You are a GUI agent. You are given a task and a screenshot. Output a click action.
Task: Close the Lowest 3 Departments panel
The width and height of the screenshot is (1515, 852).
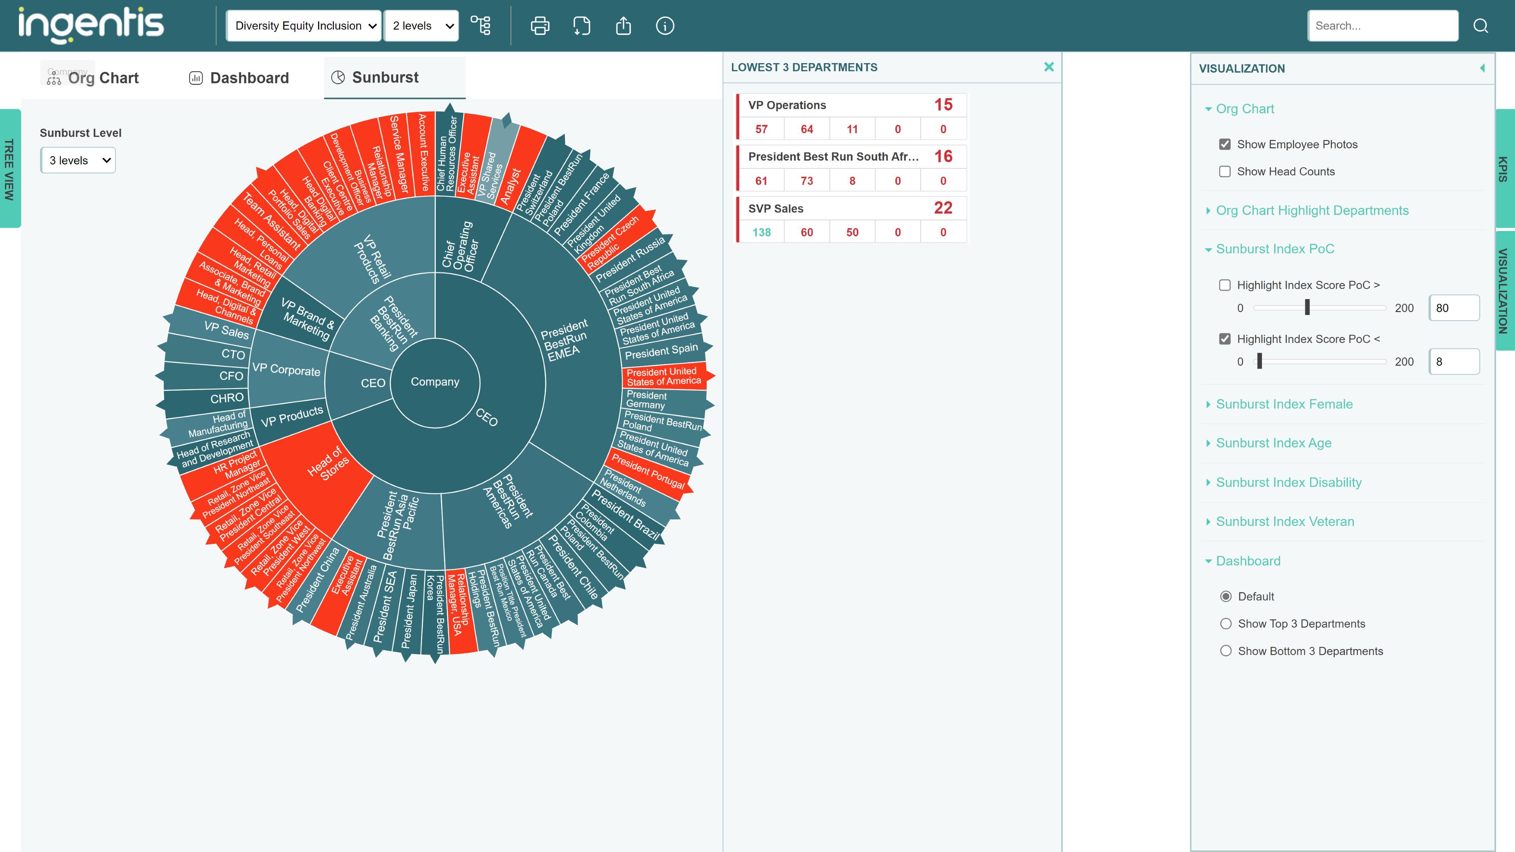(x=1049, y=67)
